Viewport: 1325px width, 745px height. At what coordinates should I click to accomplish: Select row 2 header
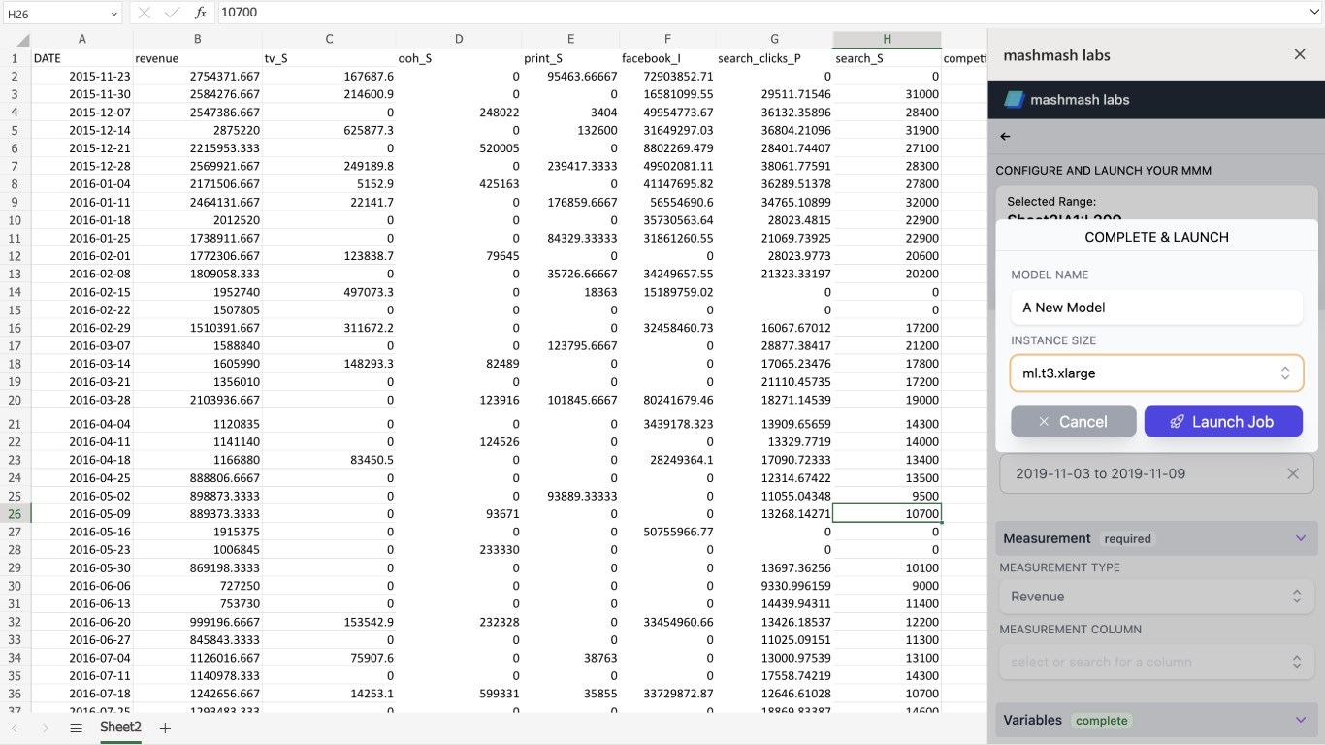[15, 76]
